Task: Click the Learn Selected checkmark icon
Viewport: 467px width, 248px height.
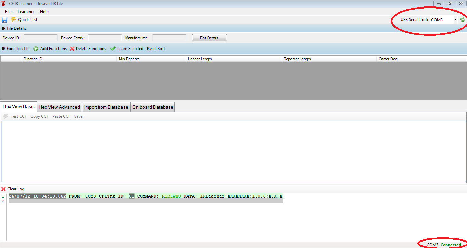Action: (x=113, y=49)
